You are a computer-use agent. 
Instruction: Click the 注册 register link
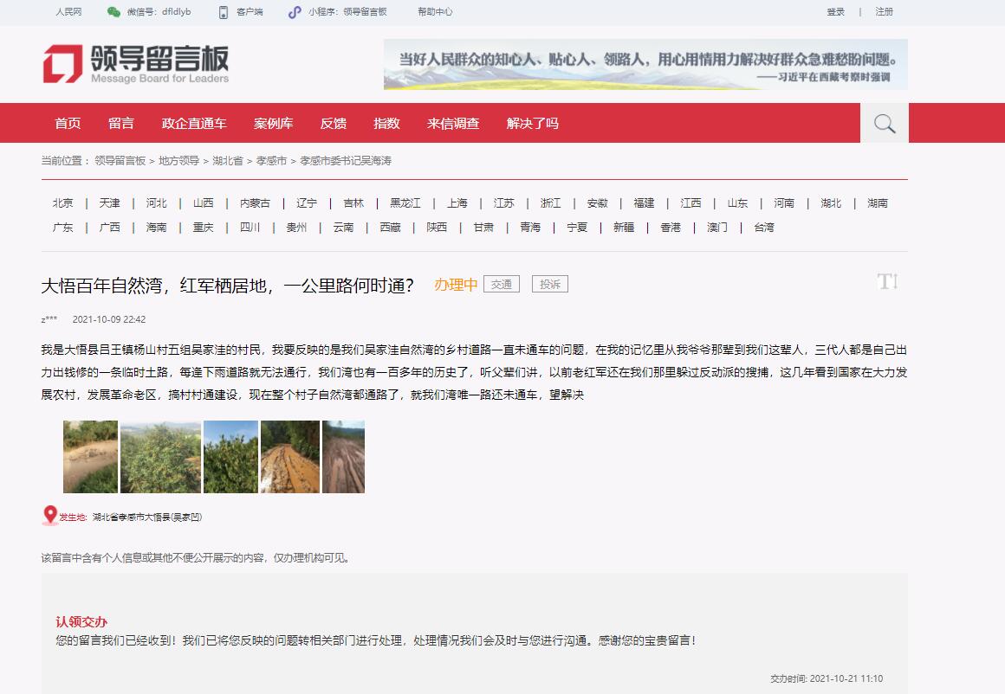(884, 12)
